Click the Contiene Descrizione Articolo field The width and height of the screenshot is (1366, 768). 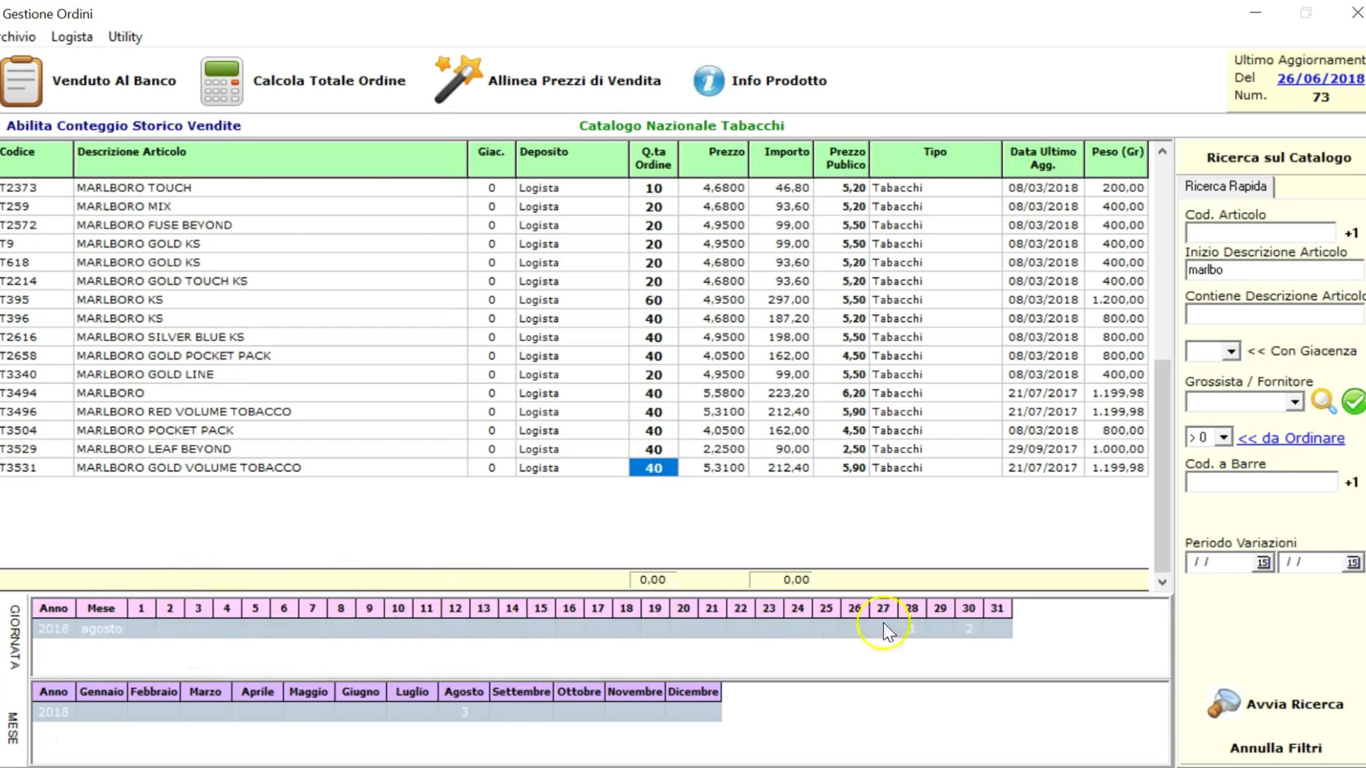point(1275,314)
